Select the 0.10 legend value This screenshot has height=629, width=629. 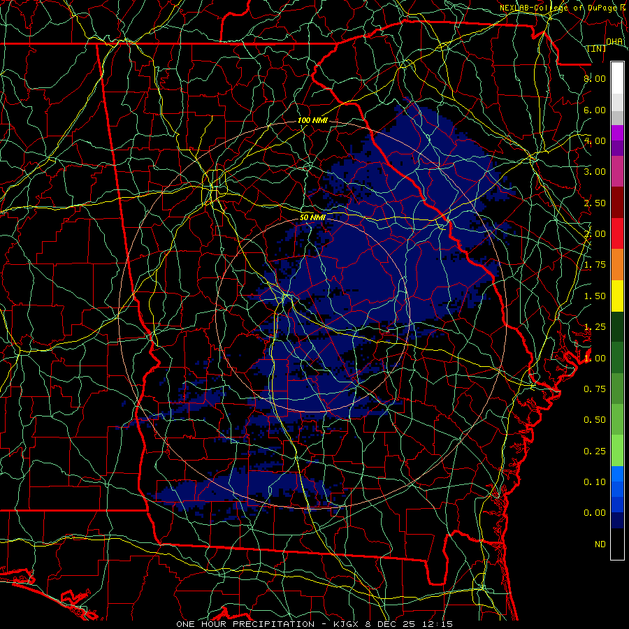595,482
